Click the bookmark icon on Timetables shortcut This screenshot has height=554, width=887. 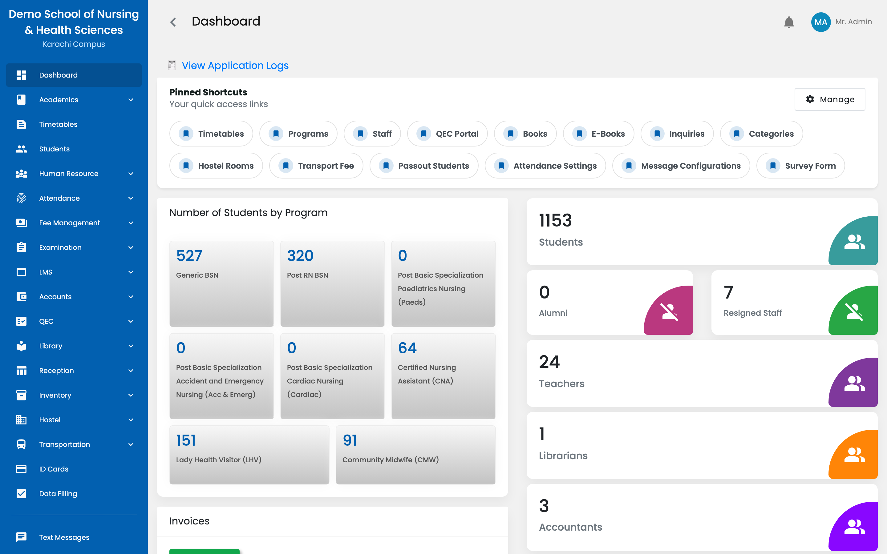coord(186,134)
